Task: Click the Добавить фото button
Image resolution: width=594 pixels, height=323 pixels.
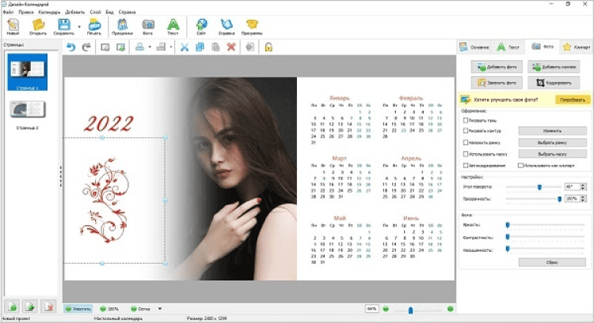Action: point(497,67)
